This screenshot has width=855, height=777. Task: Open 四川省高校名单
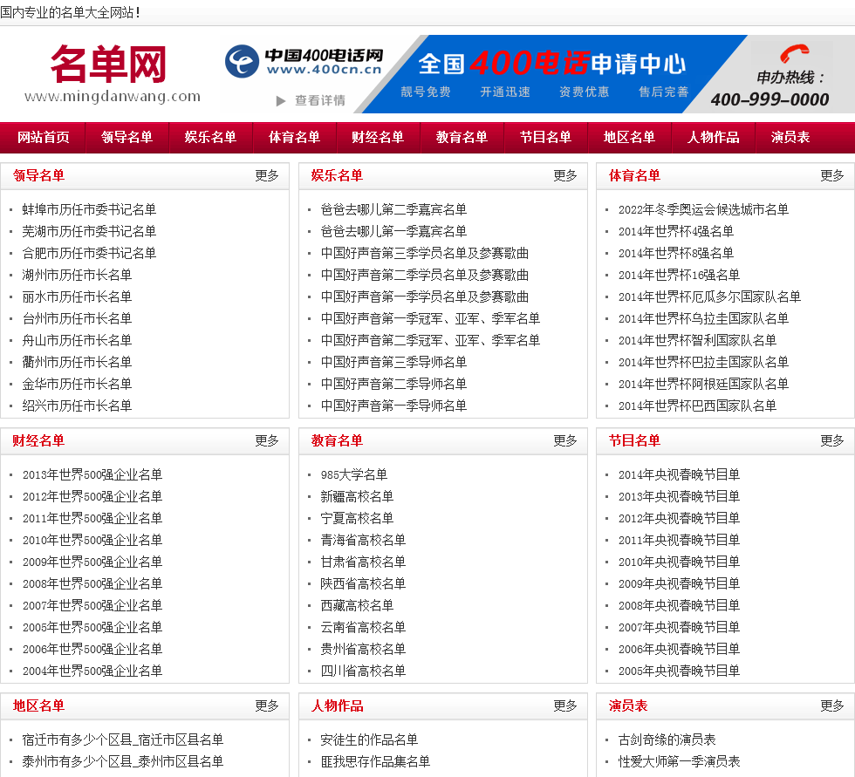[363, 671]
